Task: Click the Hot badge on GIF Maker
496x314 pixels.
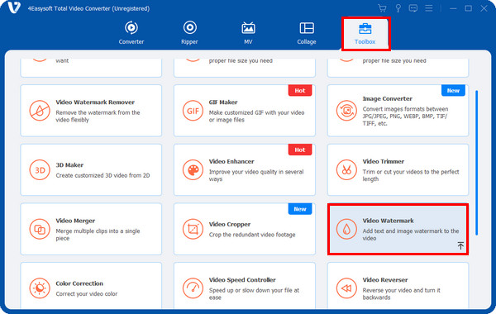Action: click(300, 91)
